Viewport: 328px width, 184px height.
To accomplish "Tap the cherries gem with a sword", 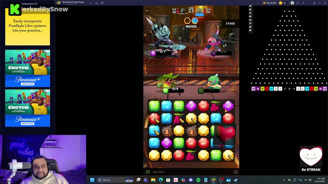I will 179,118.
